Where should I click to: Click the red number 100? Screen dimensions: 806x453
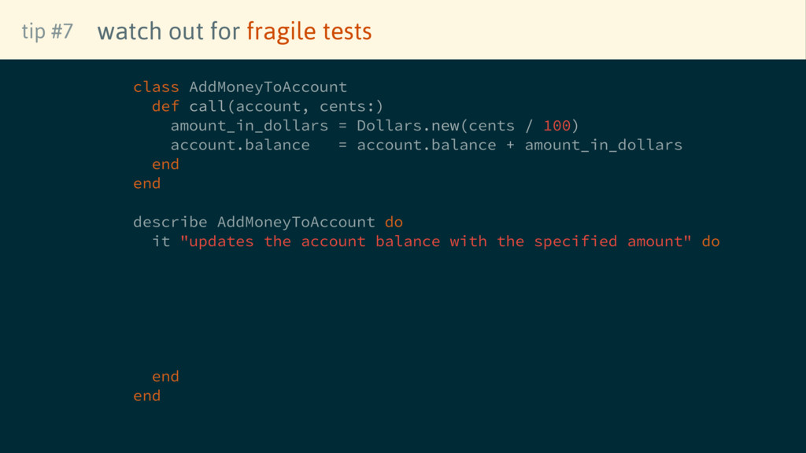(x=556, y=126)
